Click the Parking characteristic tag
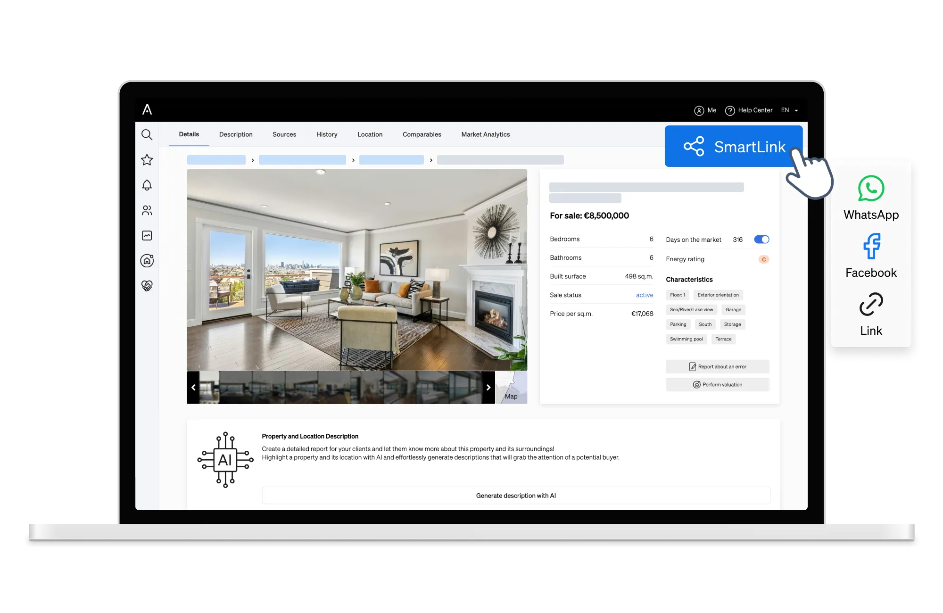This screenshot has width=943, height=613. tap(678, 324)
